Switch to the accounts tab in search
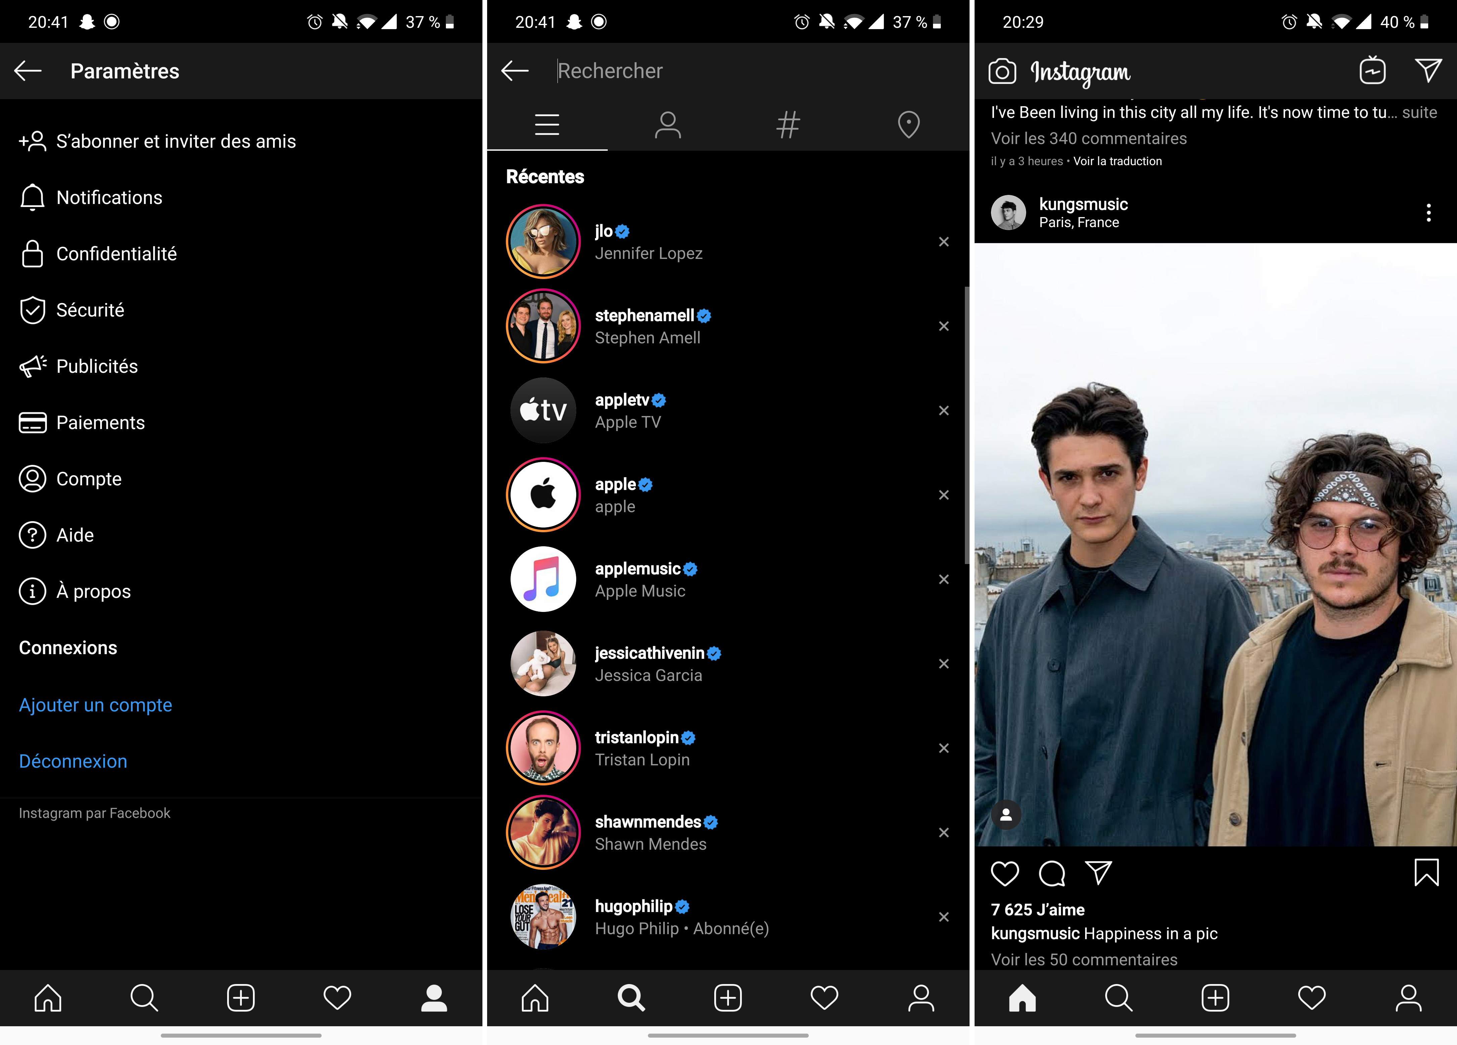1457x1045 pixels. [667, 125]
